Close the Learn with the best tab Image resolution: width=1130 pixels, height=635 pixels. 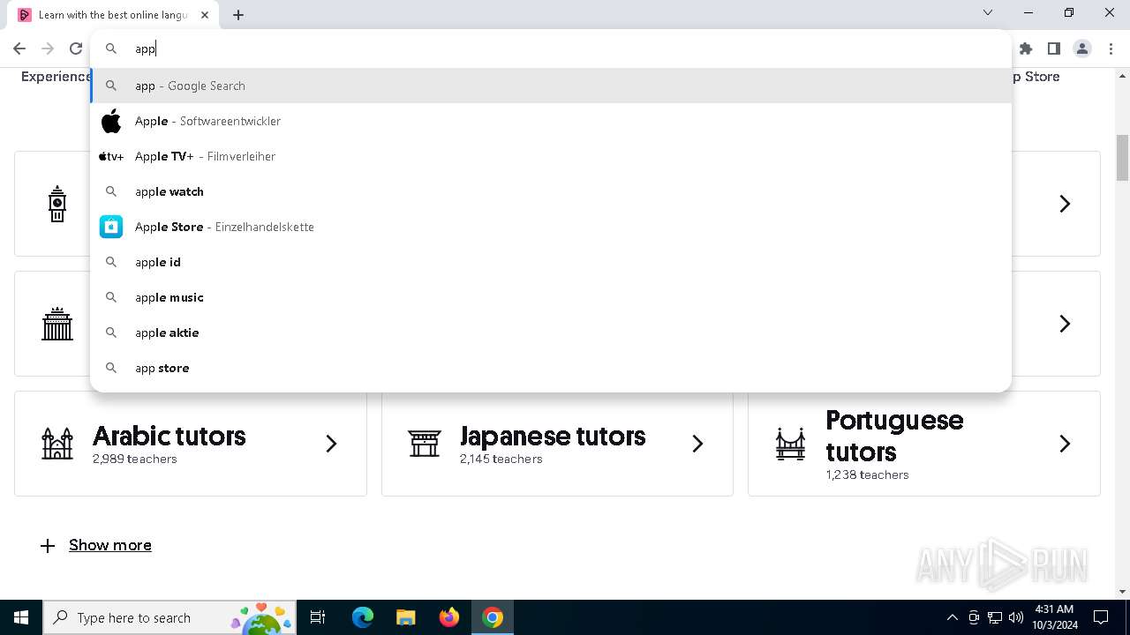tap(205, 15)
